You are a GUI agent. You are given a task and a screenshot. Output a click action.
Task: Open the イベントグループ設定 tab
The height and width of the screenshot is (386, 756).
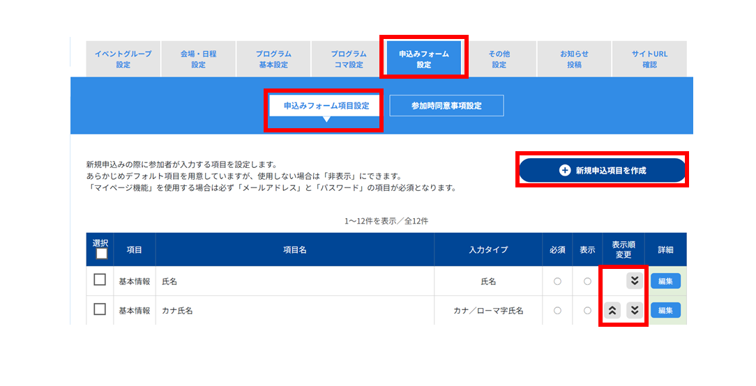coord(123,59)
